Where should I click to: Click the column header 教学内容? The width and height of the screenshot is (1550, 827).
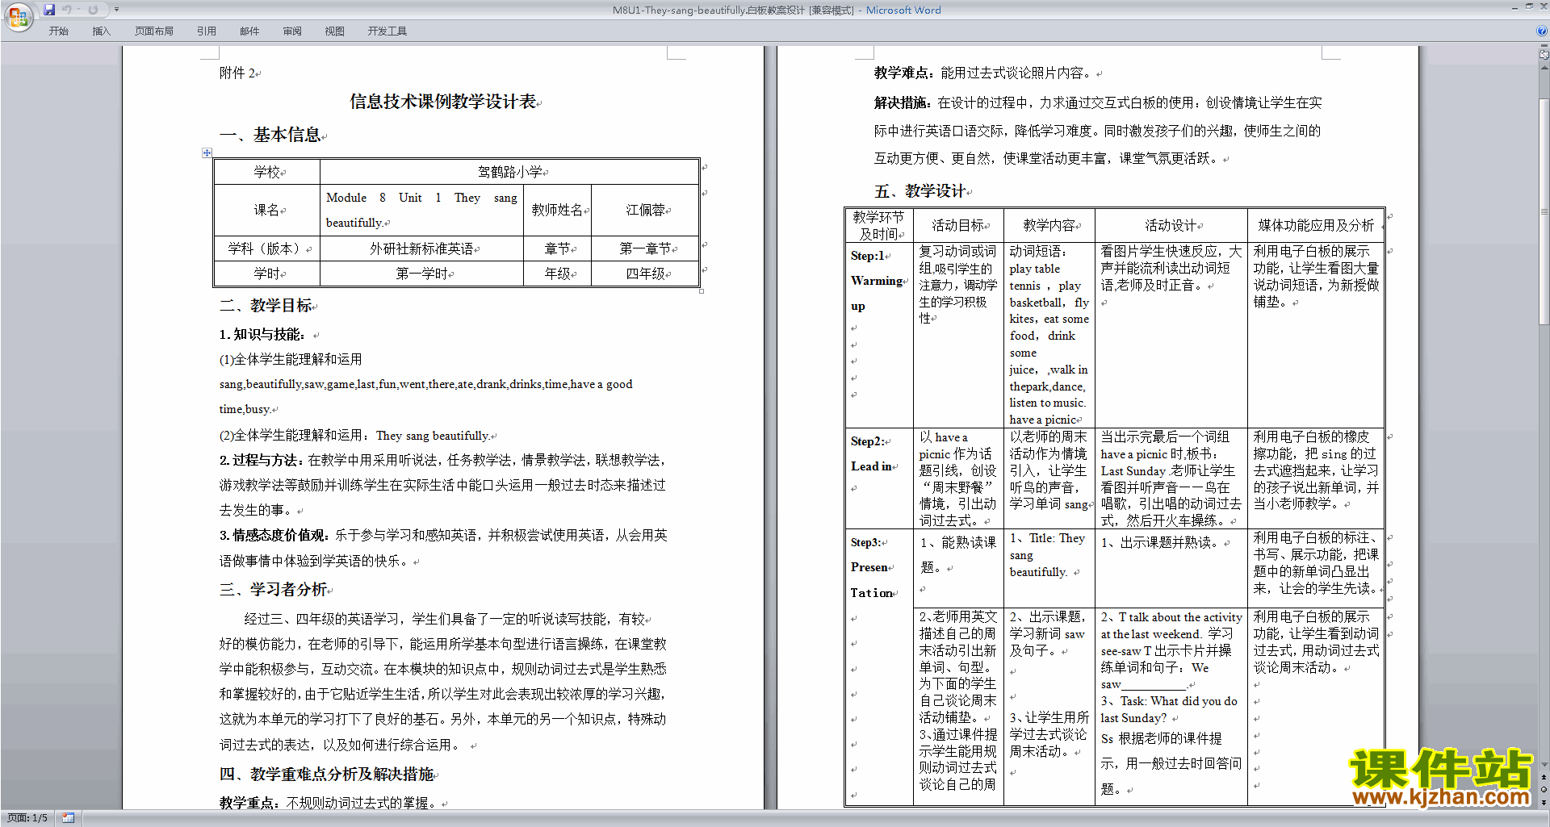tap(1049, 225)
